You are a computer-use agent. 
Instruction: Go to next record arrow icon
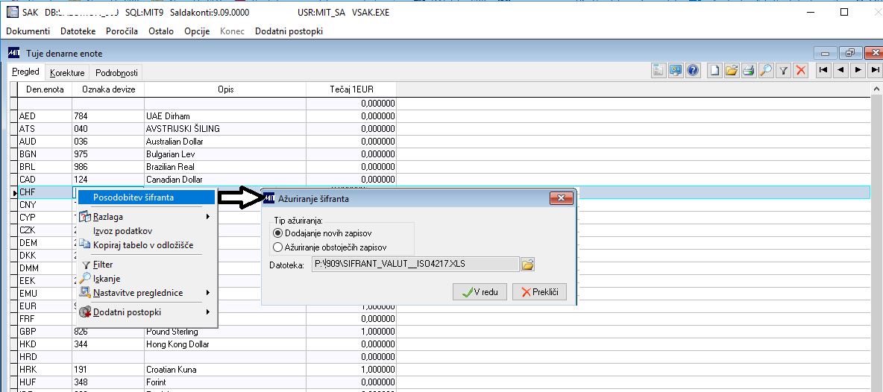[858, 70]
